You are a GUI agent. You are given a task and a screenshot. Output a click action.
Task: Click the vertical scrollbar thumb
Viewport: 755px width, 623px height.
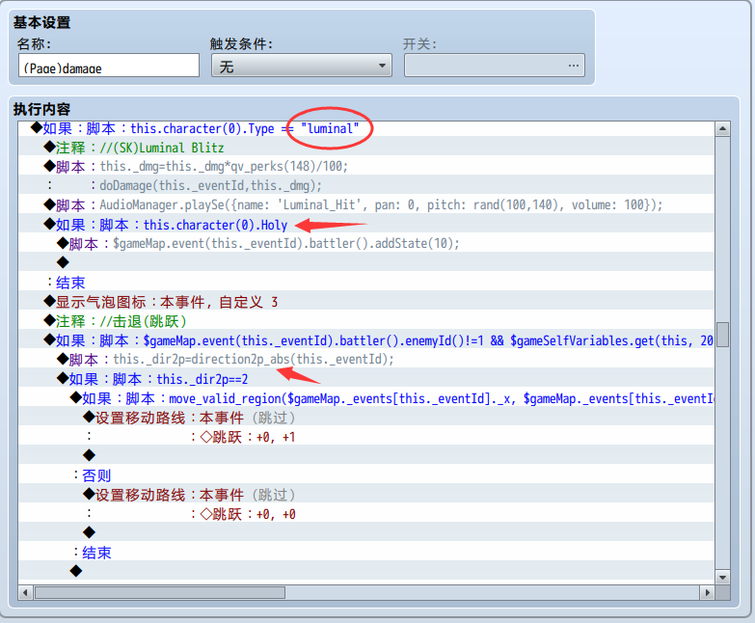tap(723, 334)
